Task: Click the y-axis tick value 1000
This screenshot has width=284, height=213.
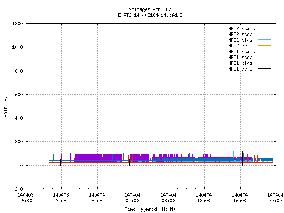Action: (17, 47)
